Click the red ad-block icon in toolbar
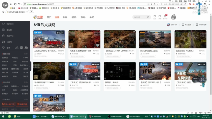The image size is (212, 119). pyautogui.click(x=190, y=4)
